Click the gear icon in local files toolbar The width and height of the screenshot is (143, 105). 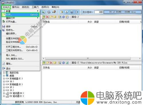[x=64, y=63]
